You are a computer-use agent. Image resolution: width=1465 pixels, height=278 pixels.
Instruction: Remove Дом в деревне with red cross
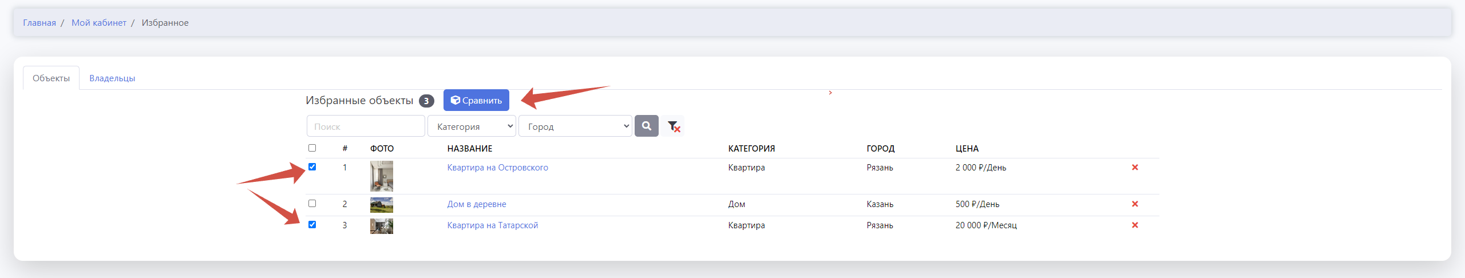pos(1135,204)
